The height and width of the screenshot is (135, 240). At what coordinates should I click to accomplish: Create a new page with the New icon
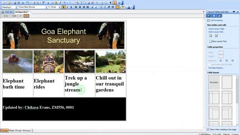(3, 3)
